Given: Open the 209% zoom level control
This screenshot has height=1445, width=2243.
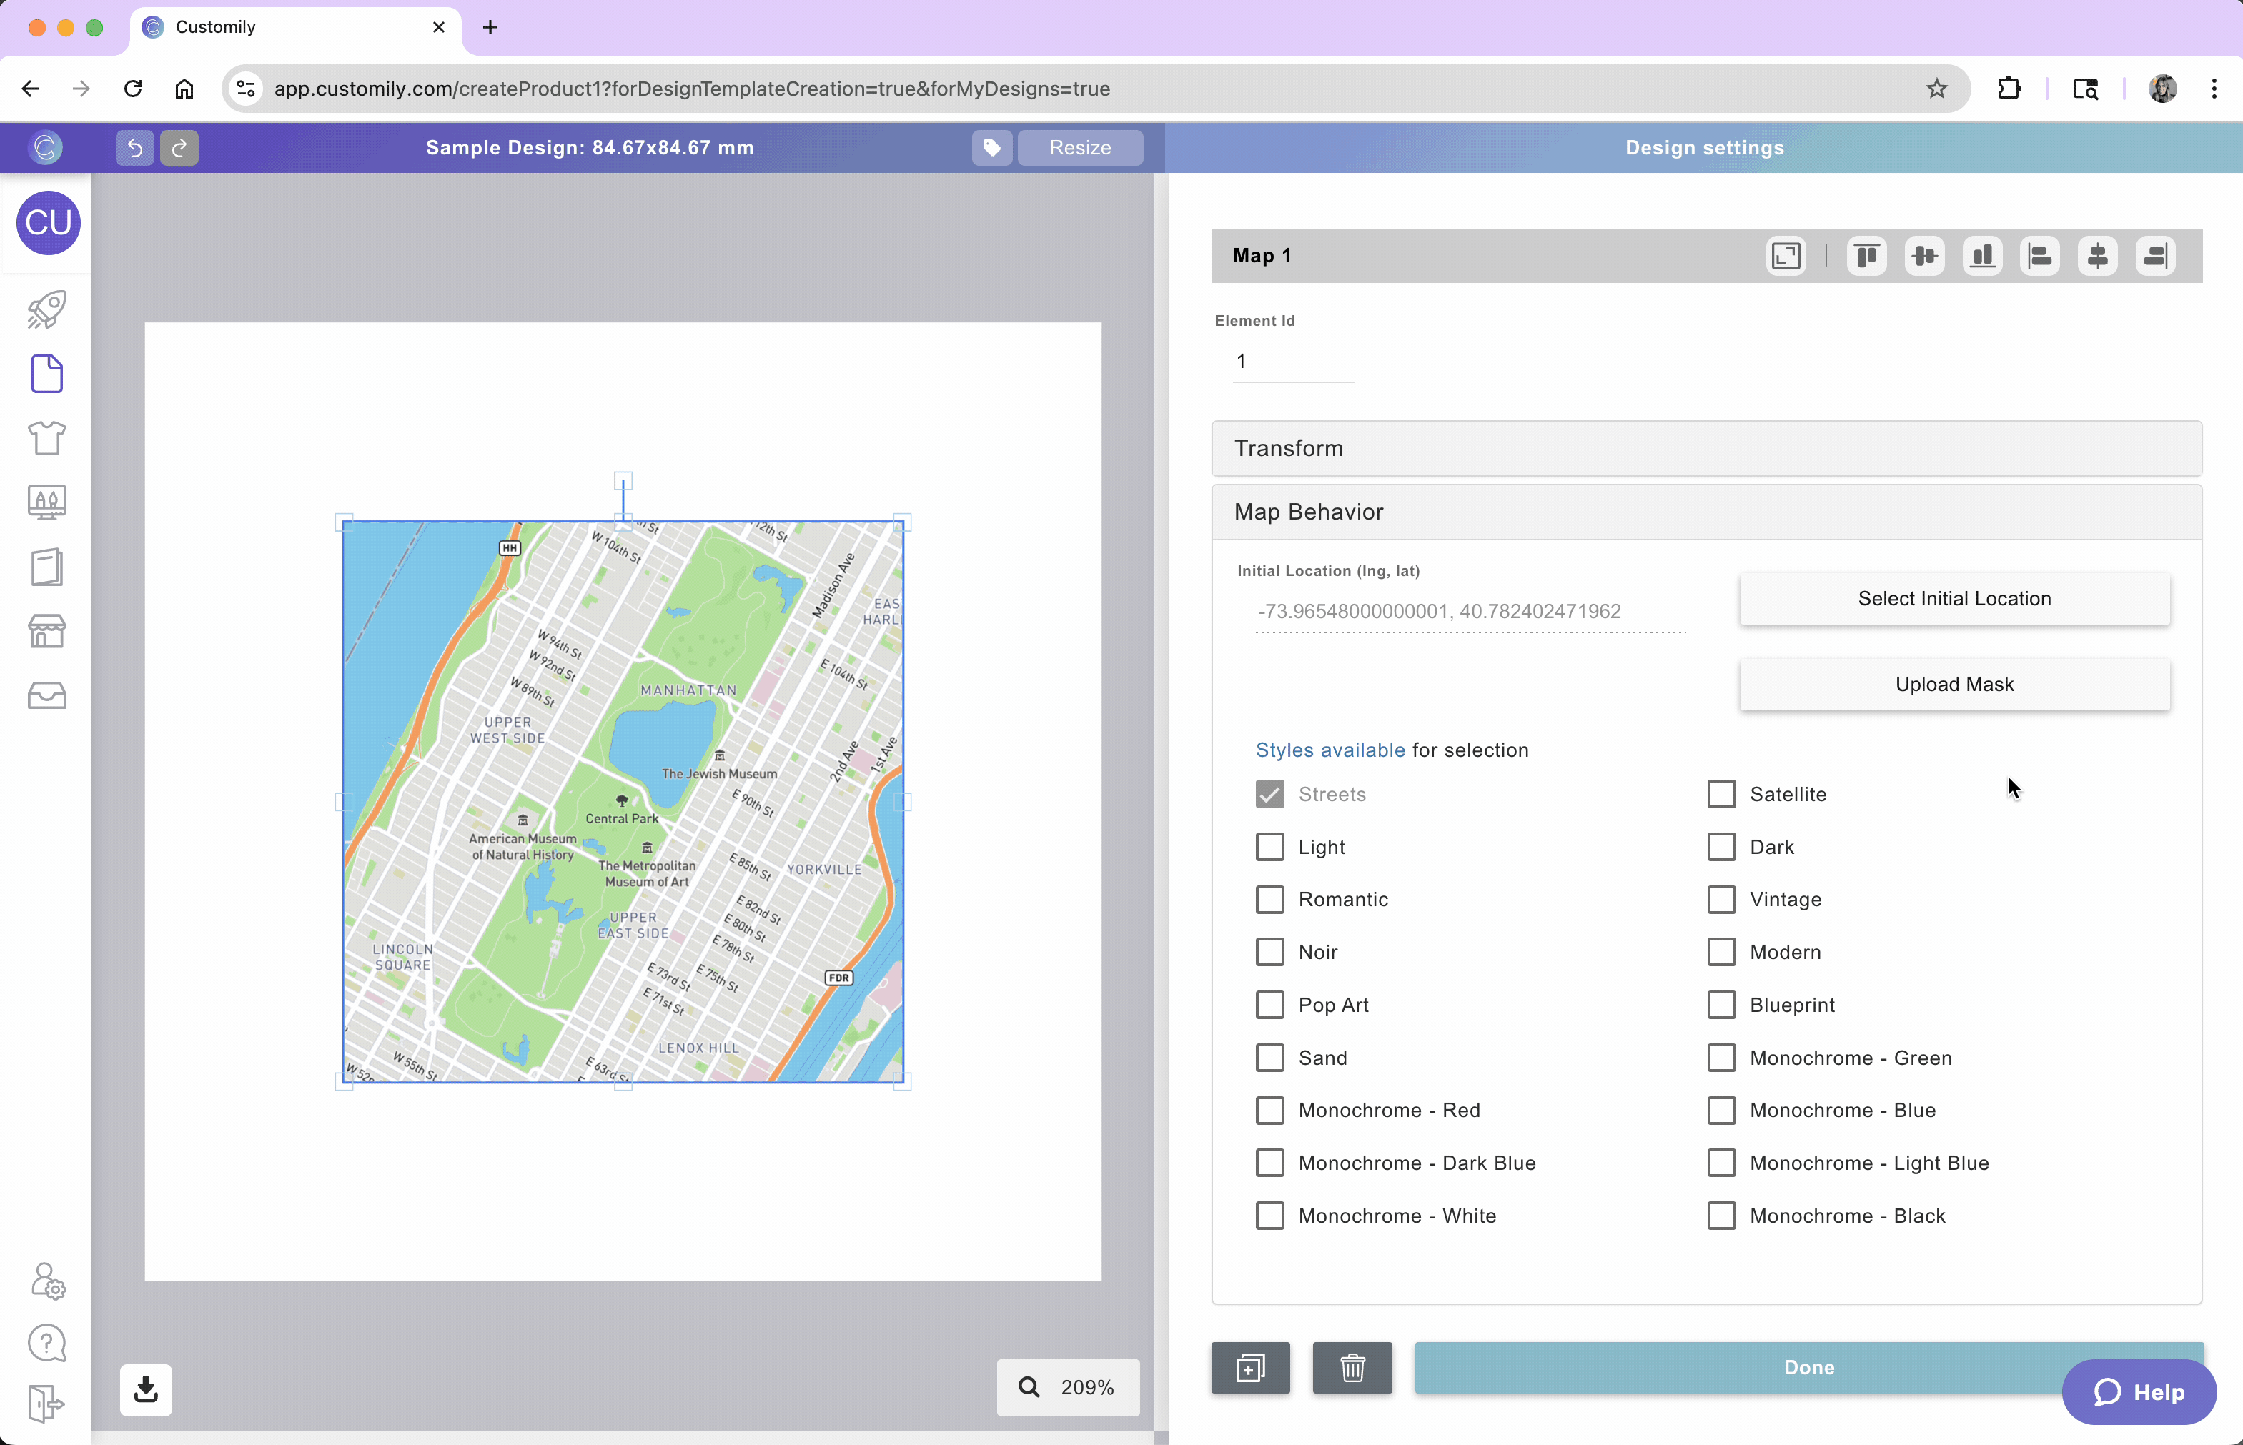Looking at the screenshot, I should pos(1068,1387).
